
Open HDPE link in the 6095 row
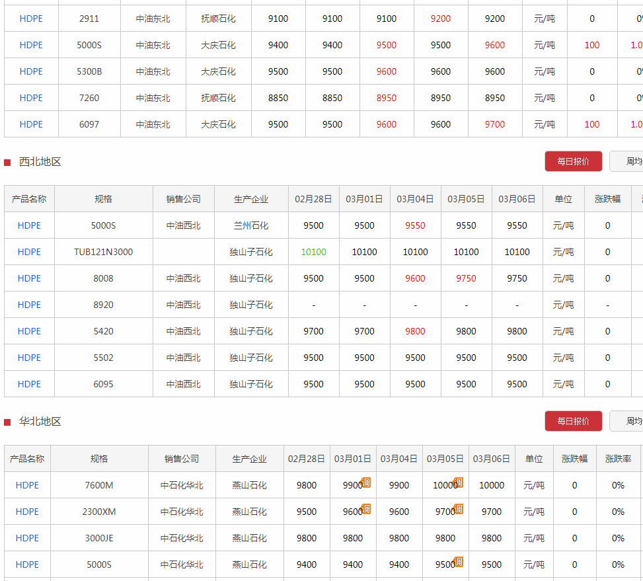pos(29,384)
